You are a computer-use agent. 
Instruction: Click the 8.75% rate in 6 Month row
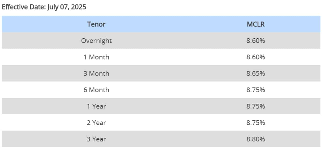coord(256,90)
